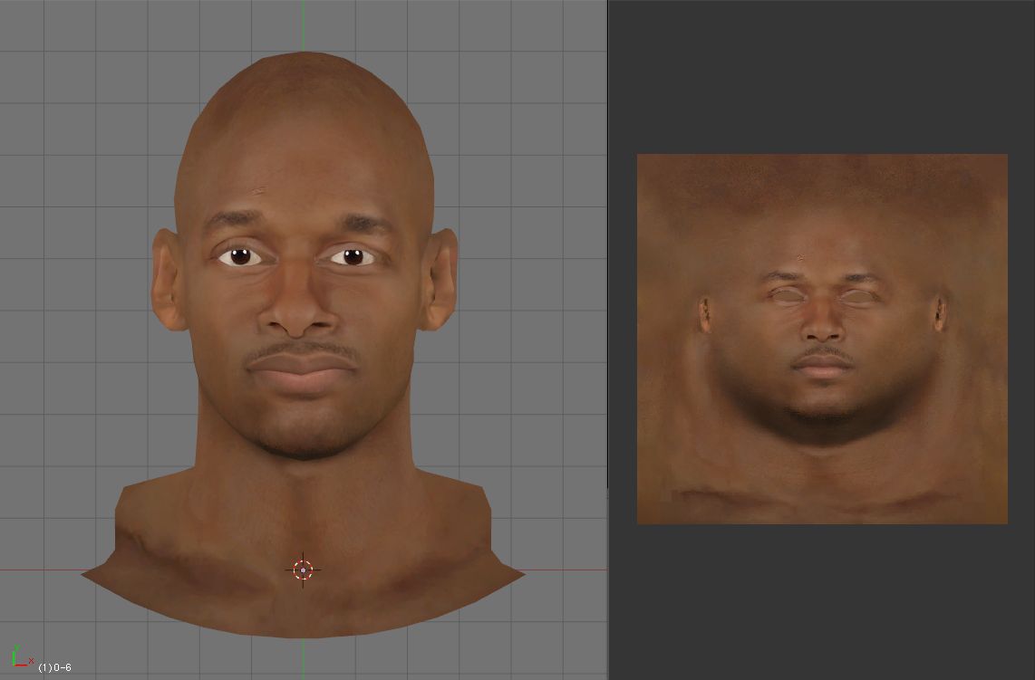Click the divider between viewport and image editor

[607, 340]
